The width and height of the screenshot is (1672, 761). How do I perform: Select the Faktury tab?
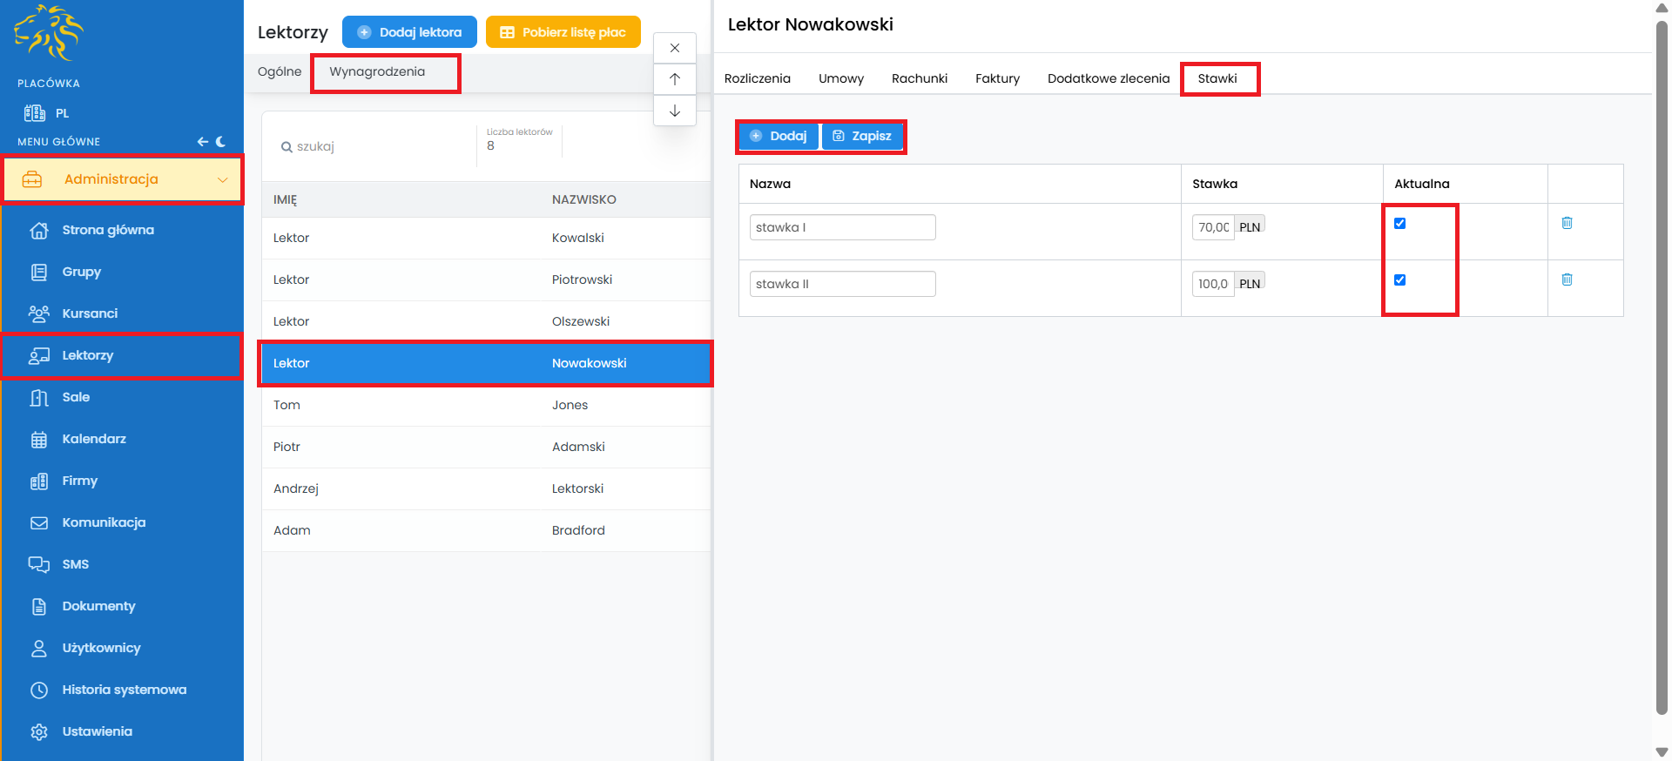997,78
